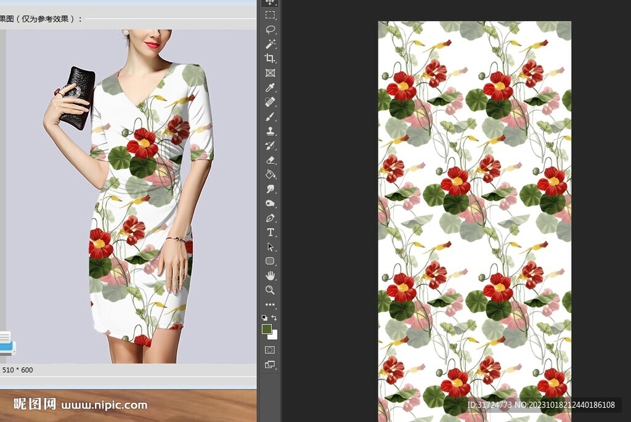Pick the Eyedropper tool

coord(270,87)
